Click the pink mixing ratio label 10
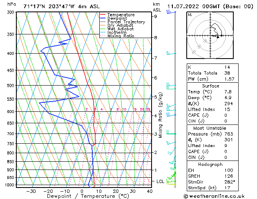 tap(124, 109)
